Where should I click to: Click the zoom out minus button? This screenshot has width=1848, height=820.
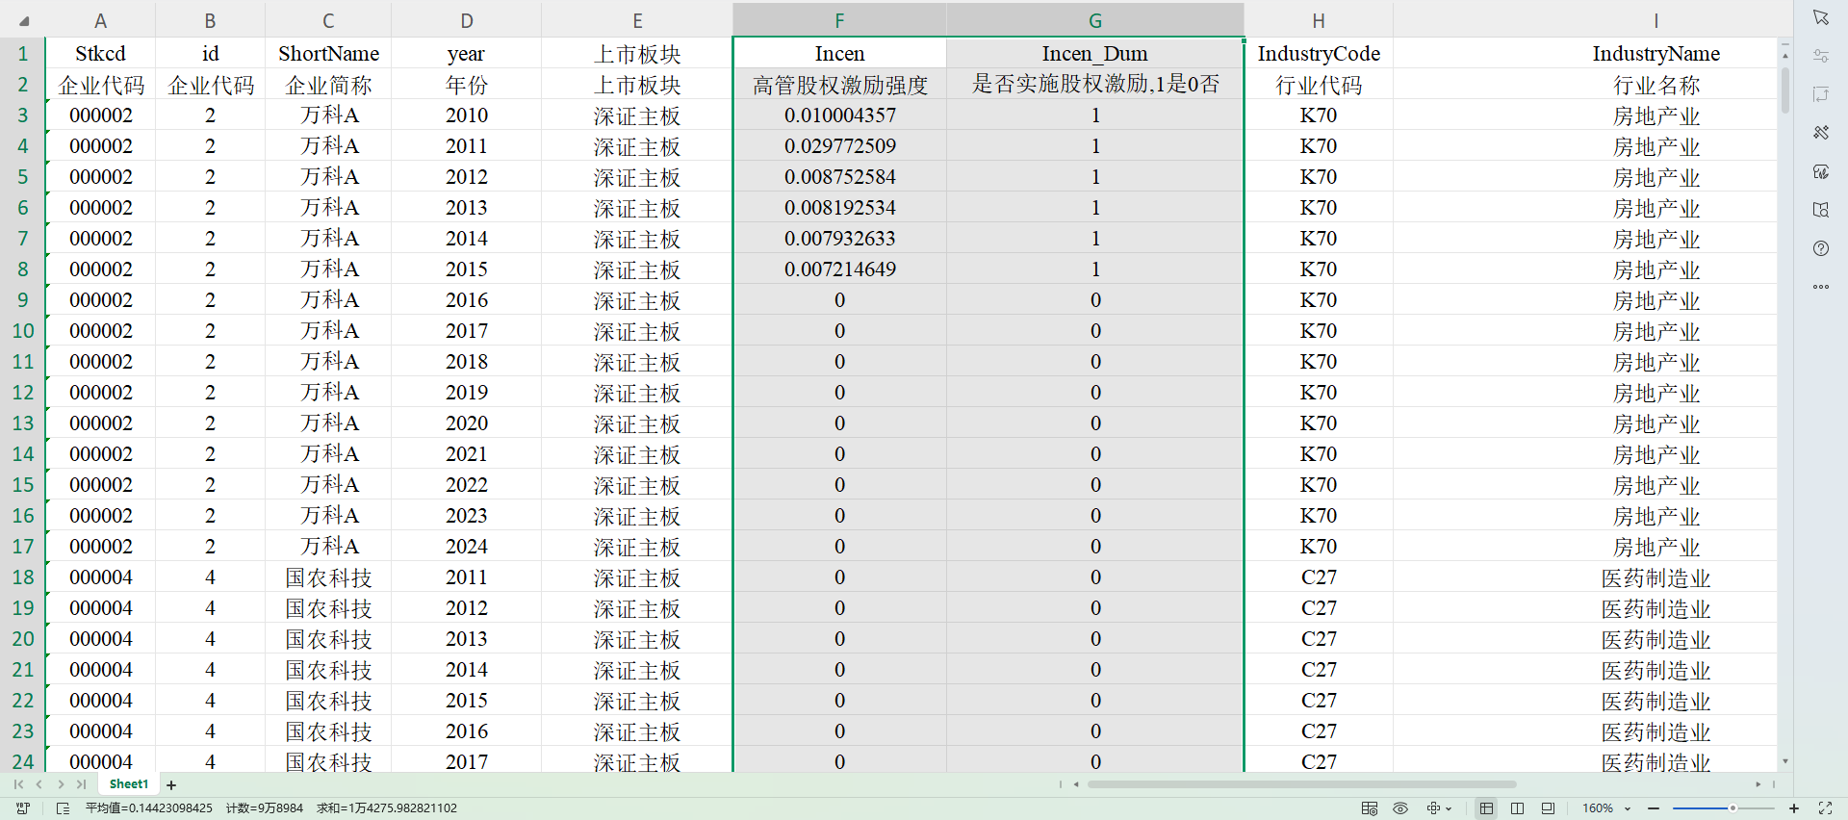point(1654,808)
